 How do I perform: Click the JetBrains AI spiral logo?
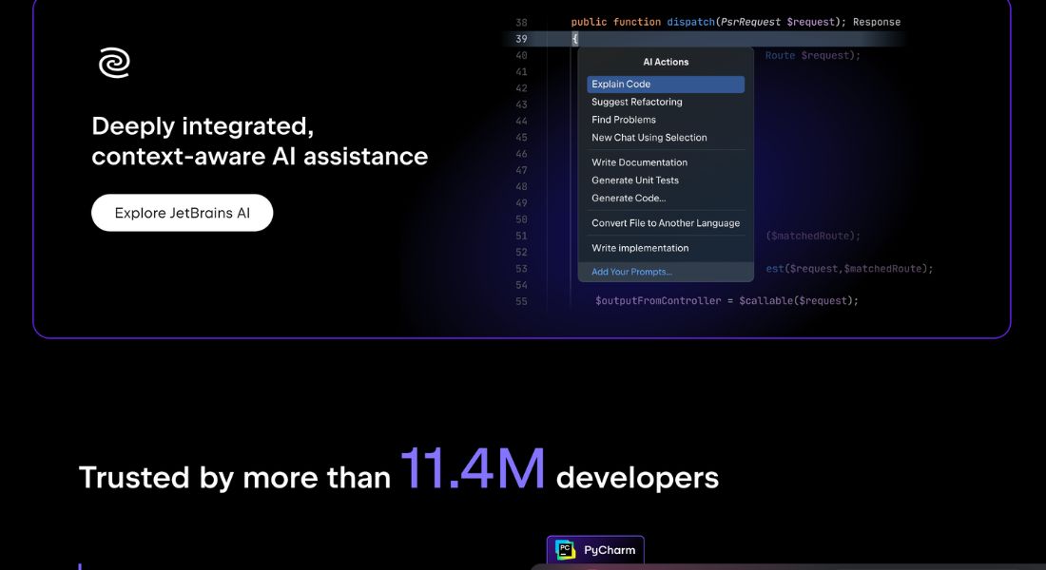point(114,63)
